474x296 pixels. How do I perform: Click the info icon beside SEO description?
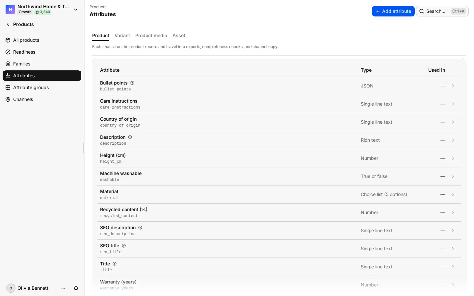(140, 228)
